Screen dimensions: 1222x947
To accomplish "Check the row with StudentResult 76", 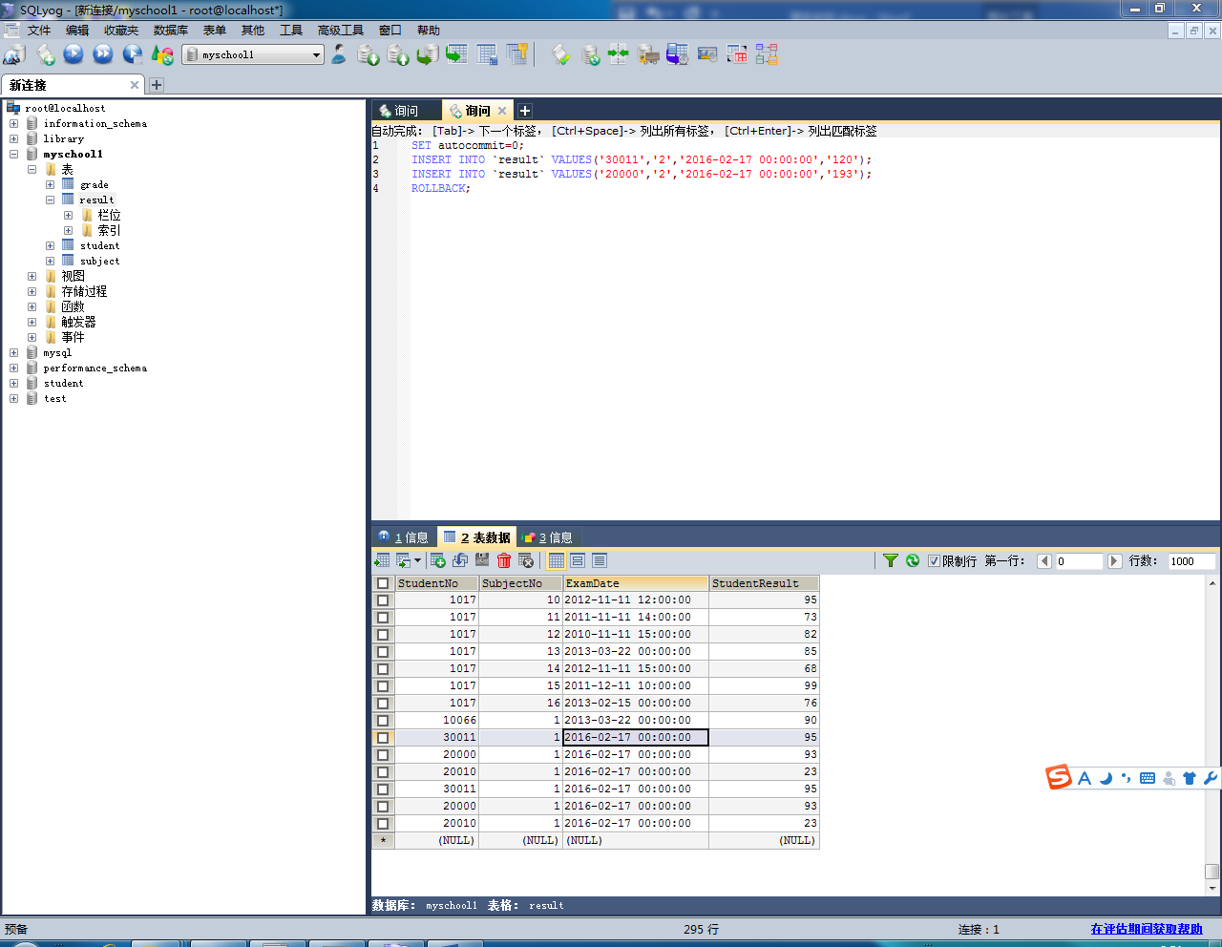I will [383, 704].
